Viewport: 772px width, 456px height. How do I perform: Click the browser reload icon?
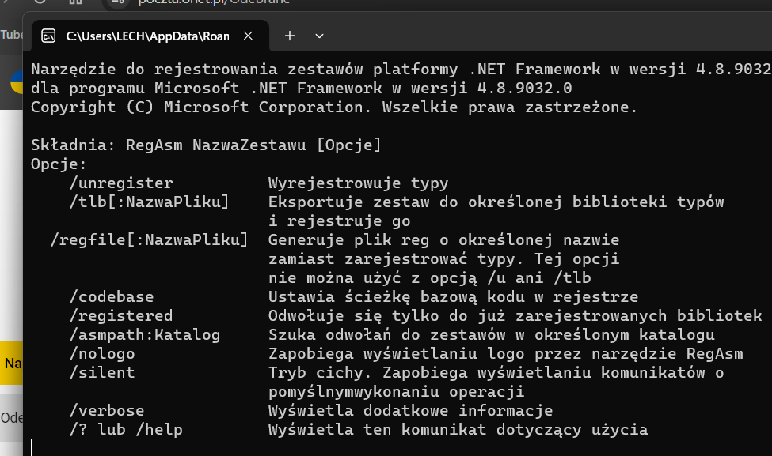pos(40,2)
